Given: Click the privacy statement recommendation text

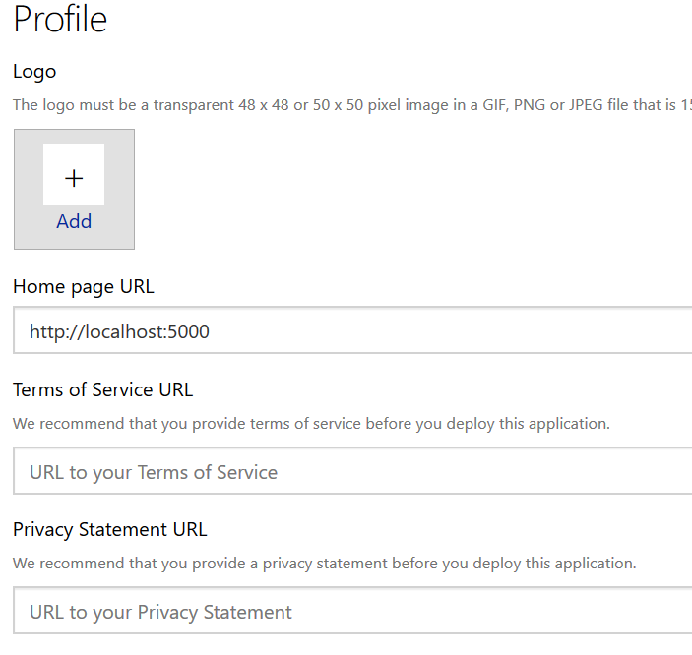Looking at the screenshot, I should tap(324, 564).
